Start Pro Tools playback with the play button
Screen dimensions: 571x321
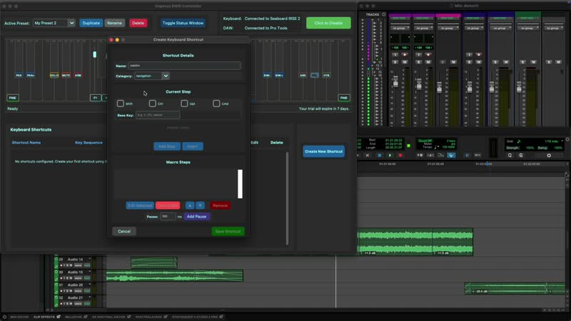390,156
